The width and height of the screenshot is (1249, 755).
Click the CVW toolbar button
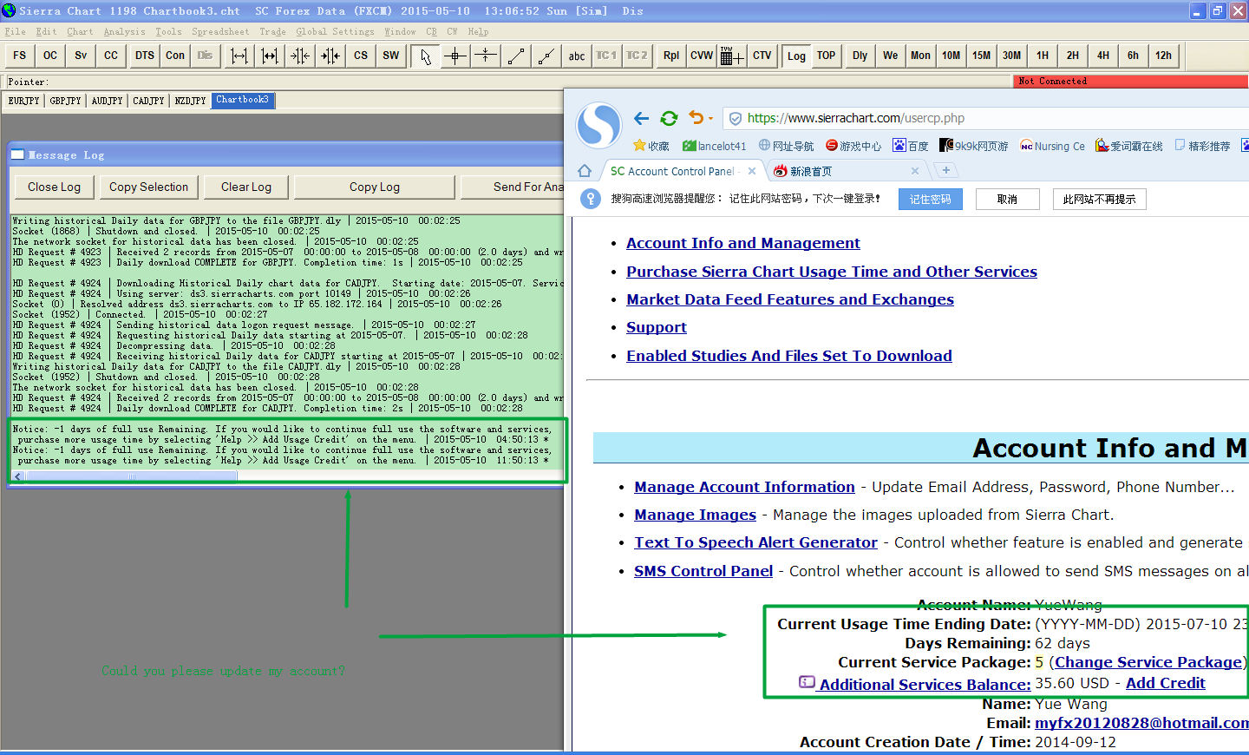click(x=702, y=56)
